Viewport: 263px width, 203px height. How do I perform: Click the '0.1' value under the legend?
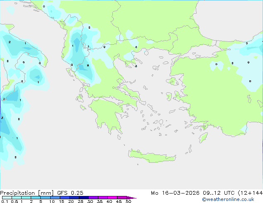[5, 201]
